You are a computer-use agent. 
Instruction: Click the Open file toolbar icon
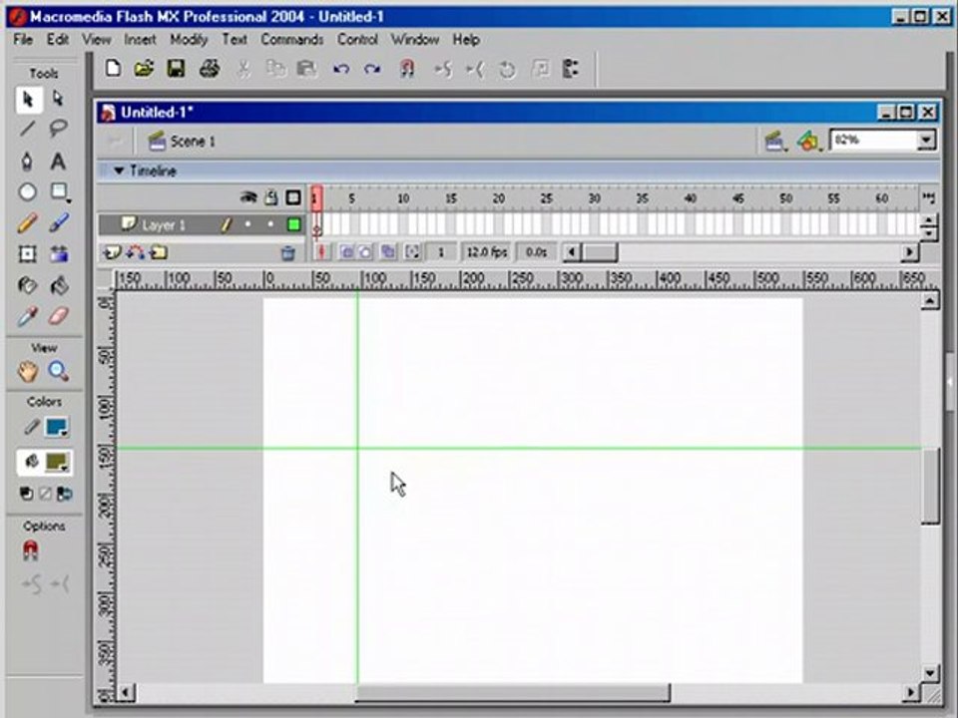click(x=144, y=69)
